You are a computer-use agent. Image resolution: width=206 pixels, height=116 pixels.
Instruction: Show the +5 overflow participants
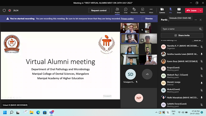147,74
